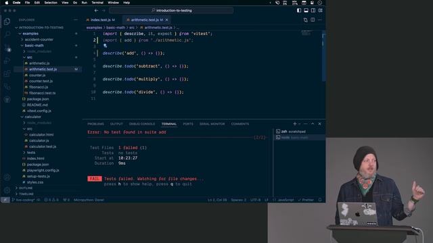The width and height of the screenshot is (433, 243).
Task: Switch to the PORTS panel tab
Action: tap(188, 124)
